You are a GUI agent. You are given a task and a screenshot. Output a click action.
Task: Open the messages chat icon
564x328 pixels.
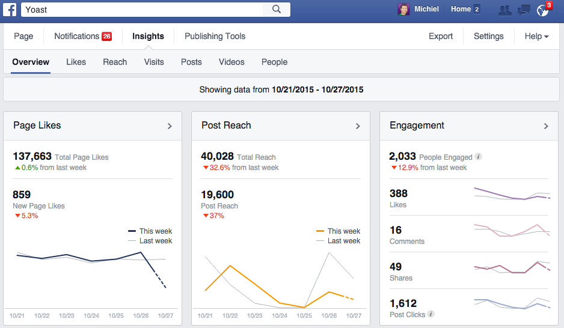tap(524, 10)
